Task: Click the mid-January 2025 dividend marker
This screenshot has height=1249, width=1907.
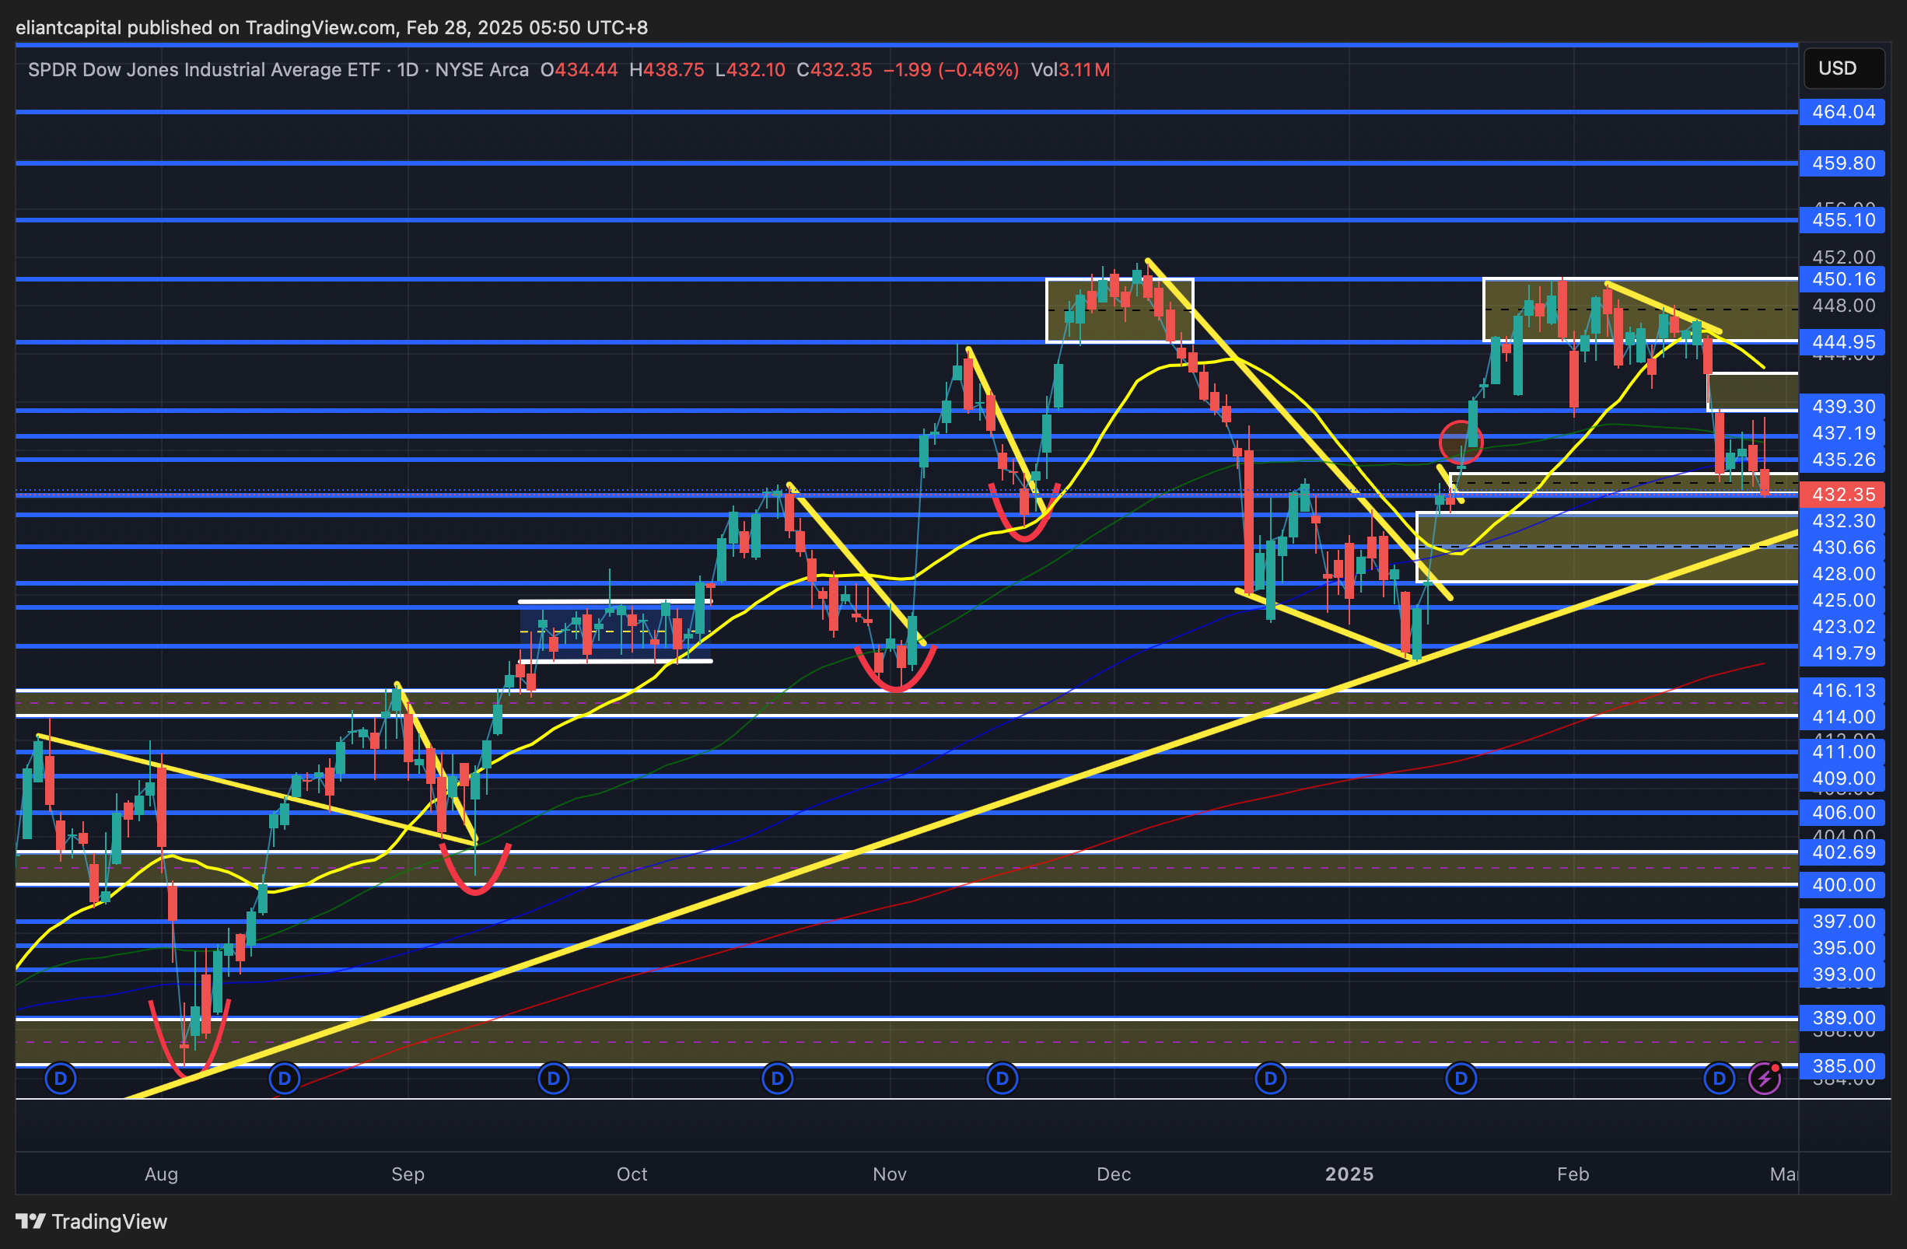Action: pos(1461,1079)
